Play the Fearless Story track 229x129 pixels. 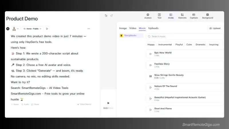[151, 65]
